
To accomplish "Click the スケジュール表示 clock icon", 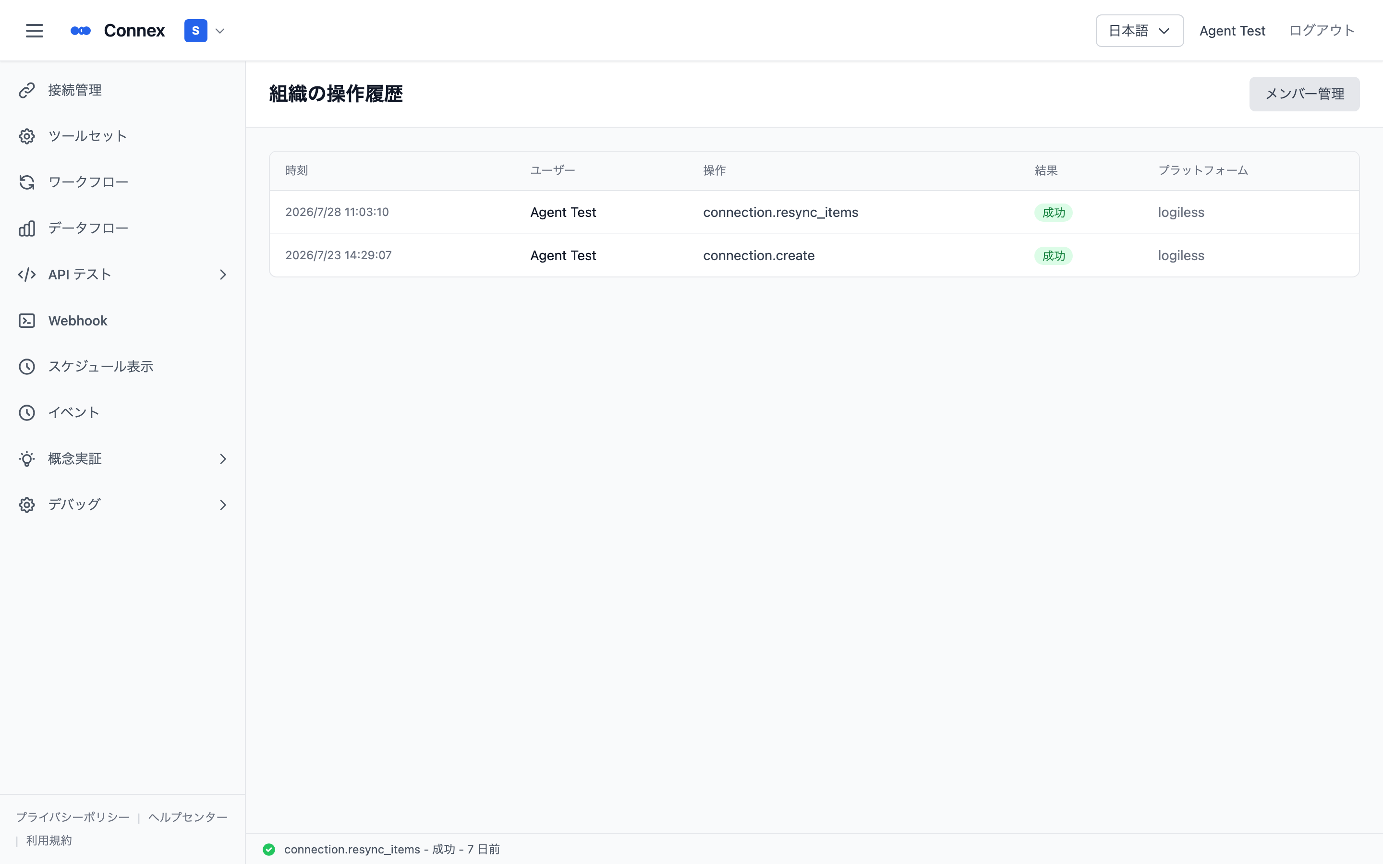I will pyautogui.click(x=27, y=367).
